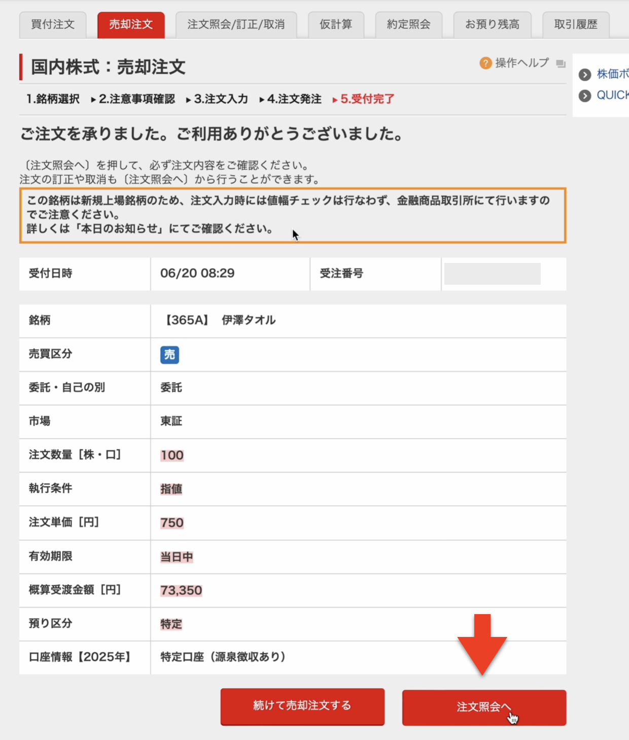Click the blue 売 sell badge

point(170,355)
